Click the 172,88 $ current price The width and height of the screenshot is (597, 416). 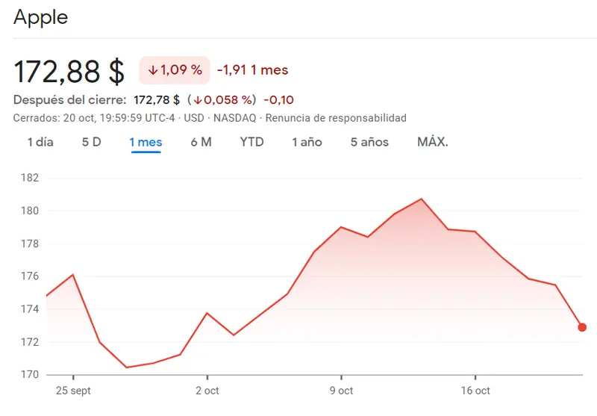69,71
